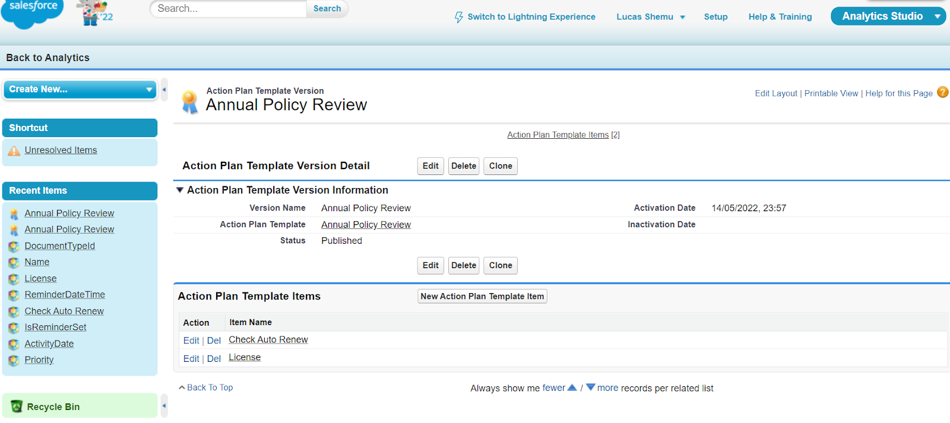The image size is (950, 423).
Task: Open IsReminderSet recent item link
Action: 55,327
